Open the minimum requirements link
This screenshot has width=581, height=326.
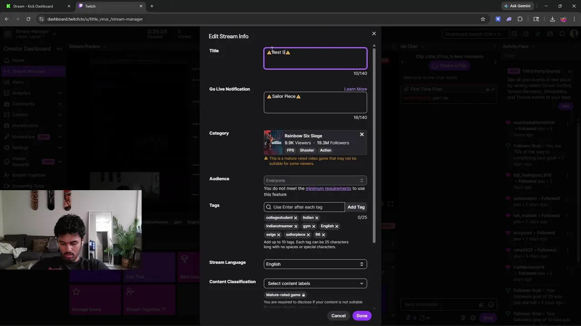[x=328, y=188]
